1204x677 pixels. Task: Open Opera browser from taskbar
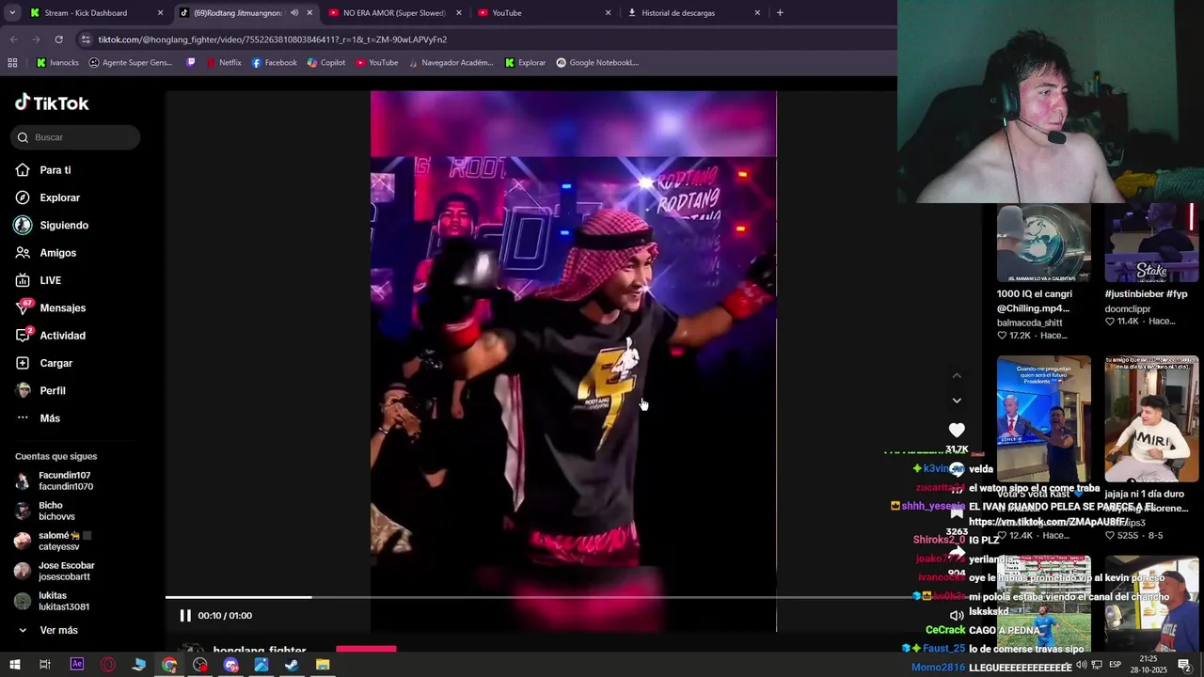[x=108, y=665]
